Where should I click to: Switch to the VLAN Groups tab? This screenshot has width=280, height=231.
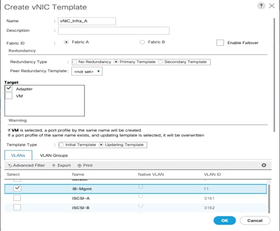[x=54, y=155]
